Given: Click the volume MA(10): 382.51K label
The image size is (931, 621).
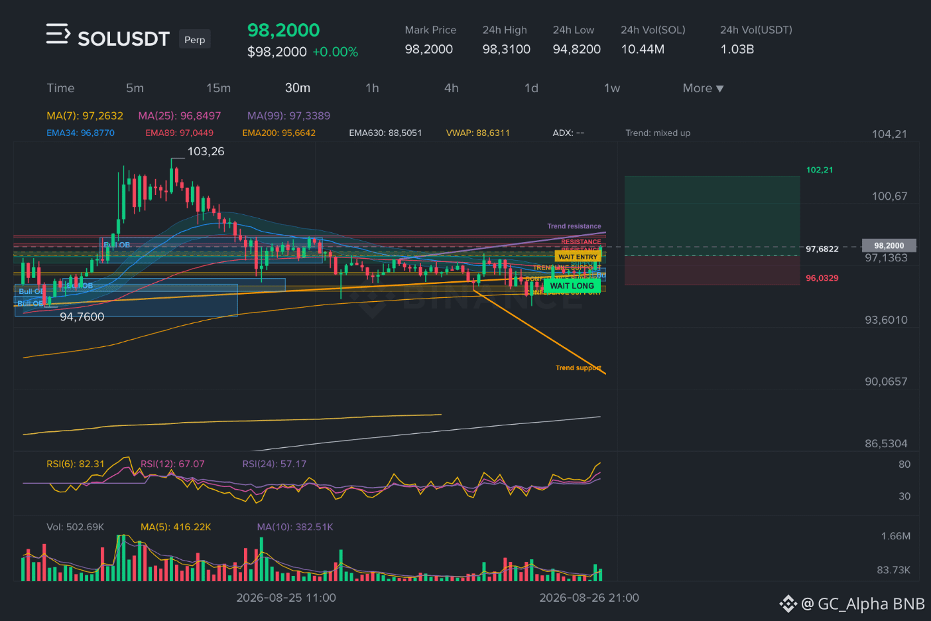Looking at the screenshot, I should (x=295, y=527).
